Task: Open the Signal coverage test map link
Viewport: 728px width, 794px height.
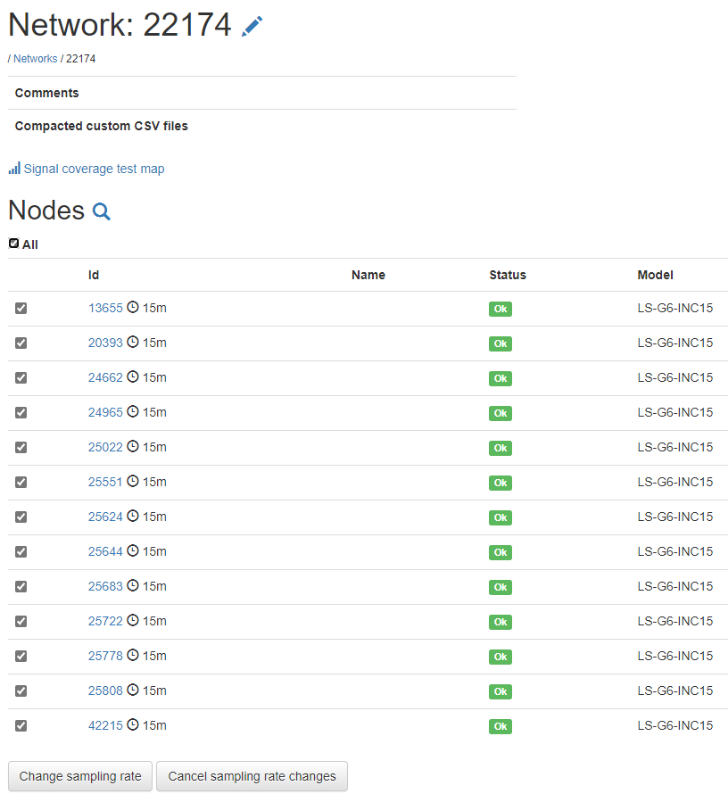Action: point(94,169)
